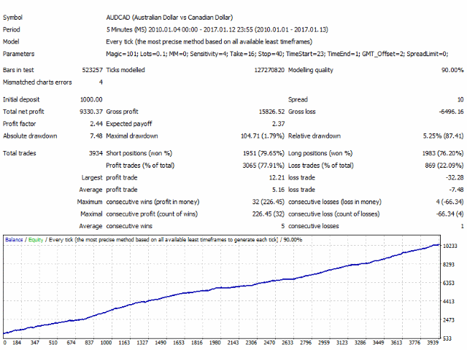
Task: Select Profit factor value '2.44'
Action: (96, 124)
